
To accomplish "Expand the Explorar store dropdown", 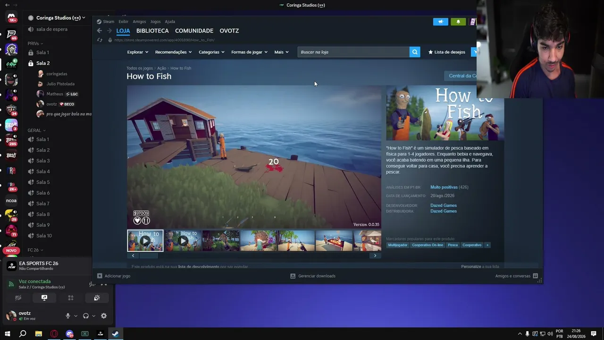I will [138, 52].
